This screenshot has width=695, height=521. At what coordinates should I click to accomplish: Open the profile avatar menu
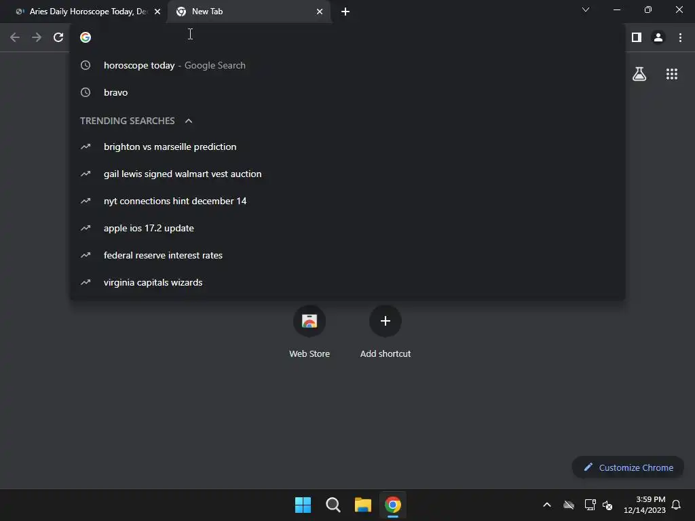click(x=658, y=38)
